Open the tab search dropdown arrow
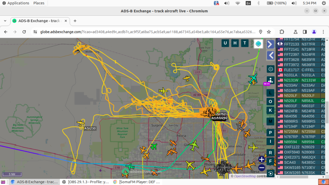This screenshot has height=185, width=329. tap(5, 21)
